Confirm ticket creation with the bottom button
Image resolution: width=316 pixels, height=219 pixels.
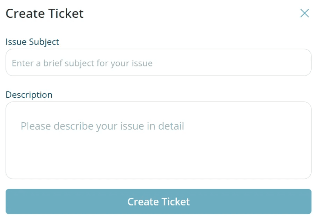click(x=158, y=202)
